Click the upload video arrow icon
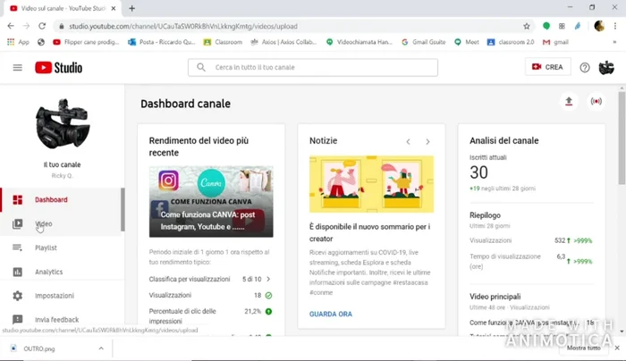The width and height of the screenshot is (626, 361). coord(569,101)
